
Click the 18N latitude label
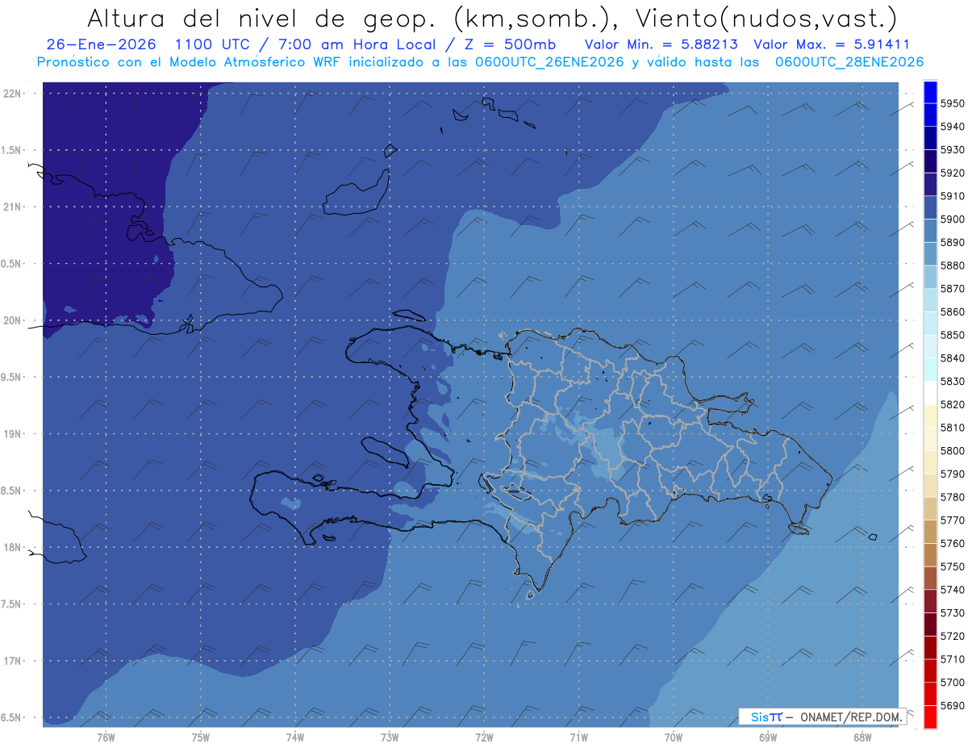12,548
